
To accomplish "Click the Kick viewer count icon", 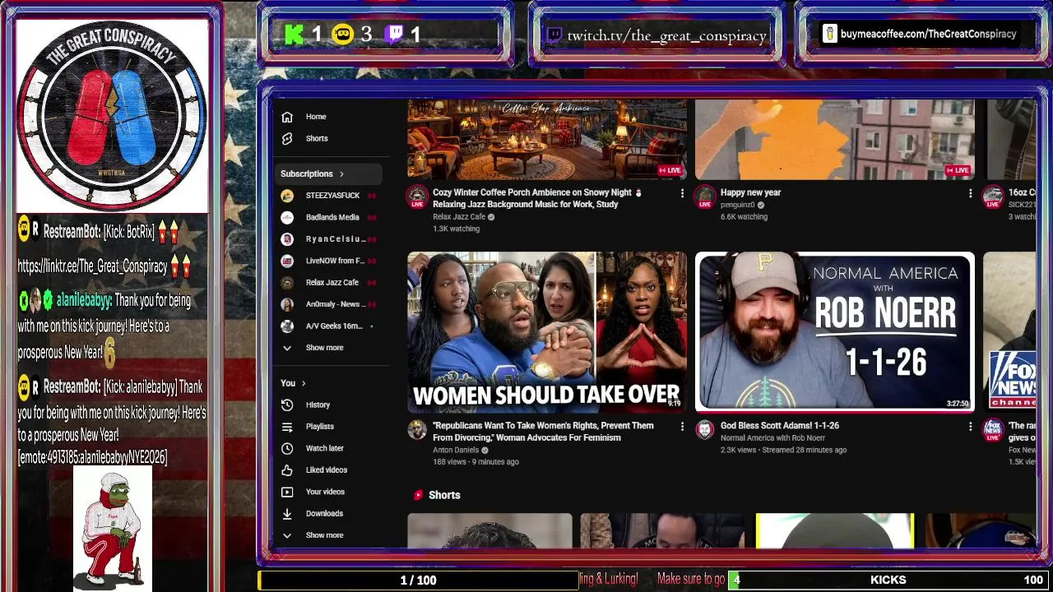I will click(294, 34).
